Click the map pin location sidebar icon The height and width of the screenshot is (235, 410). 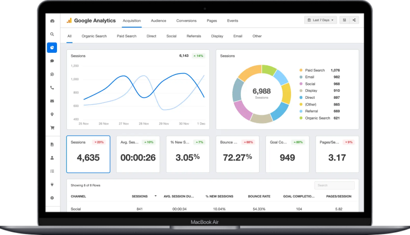[52, 115]
